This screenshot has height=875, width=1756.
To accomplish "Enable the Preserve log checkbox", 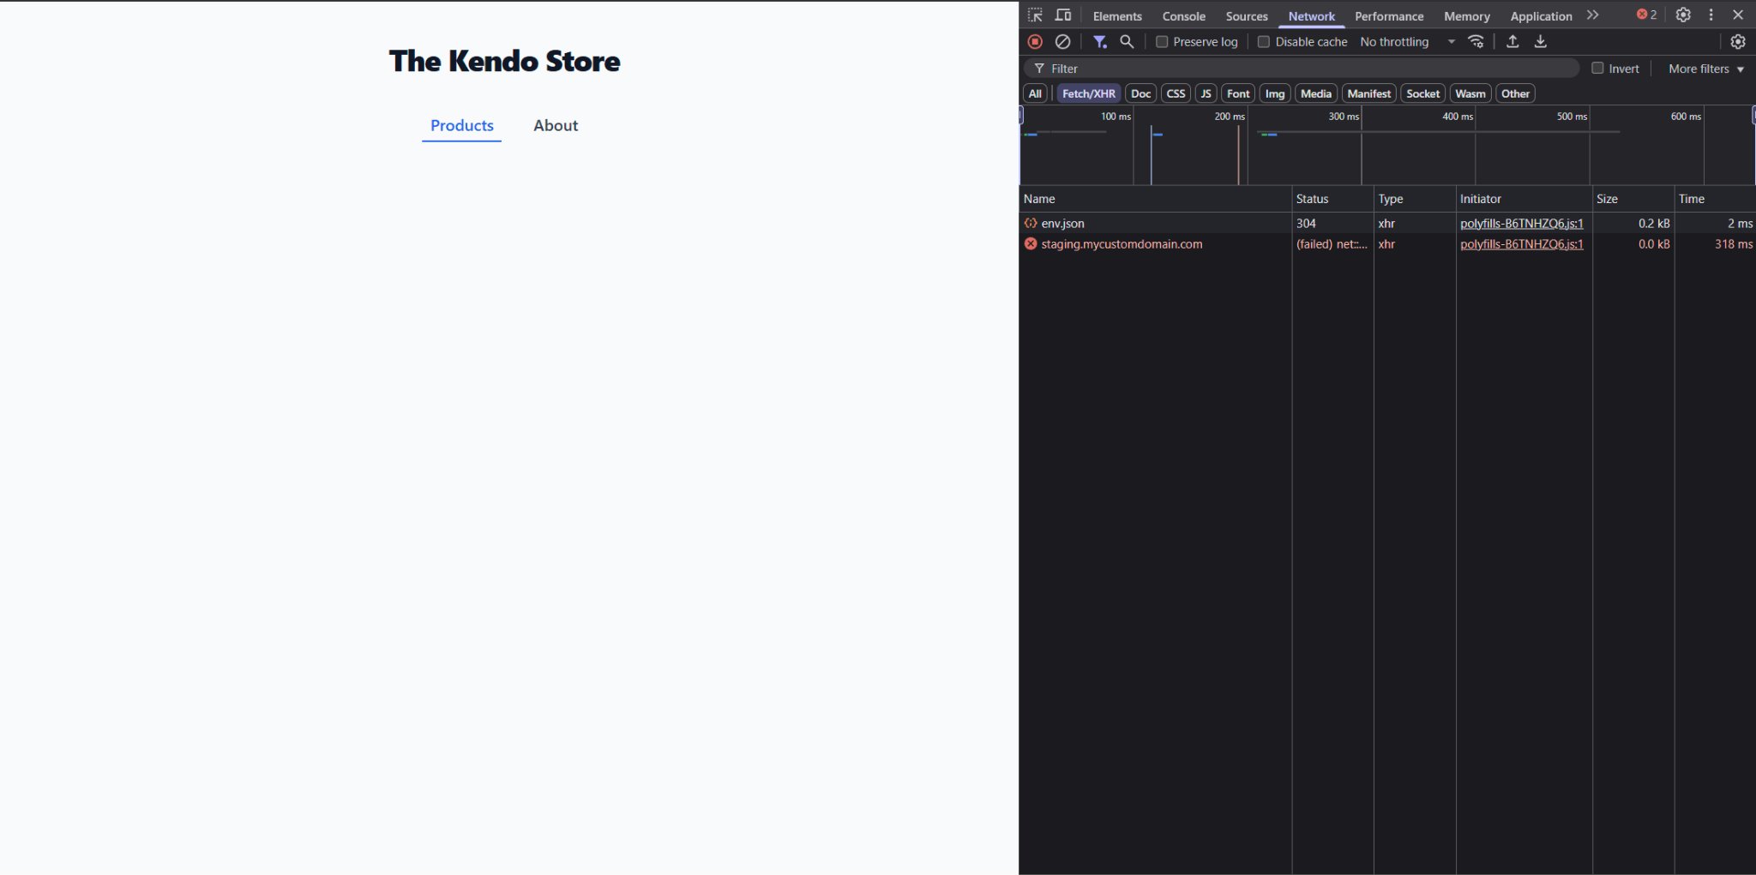I will pyautogui.click(x=1162, y=41).
